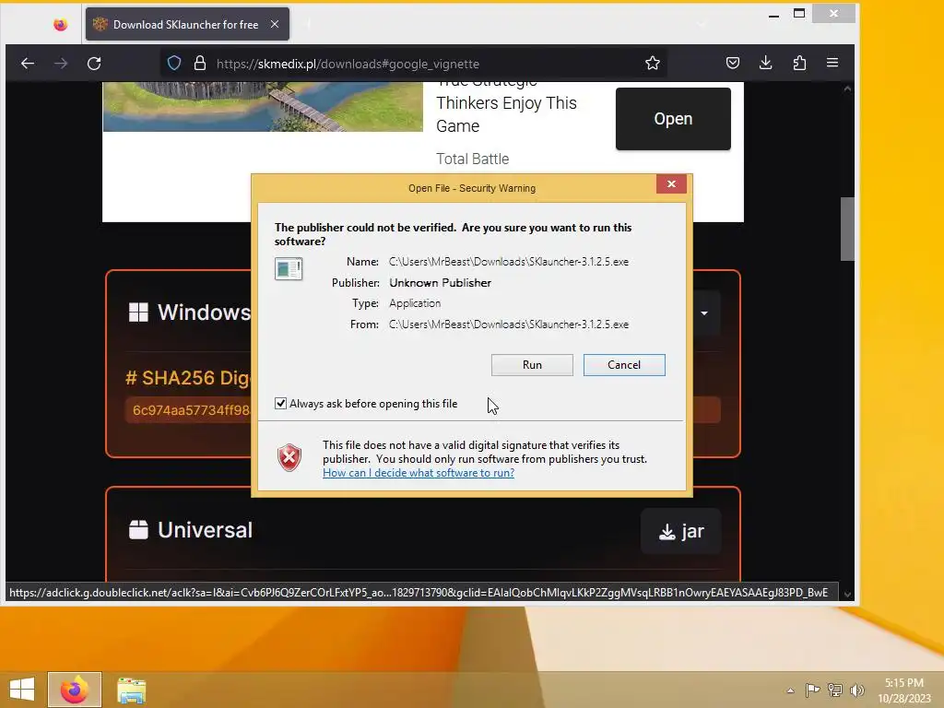Open tracking protection shield icon
The width and height of the screenshot is (944, 708).
click(x=174, y=64)
